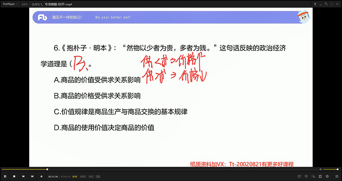Screen dimensions: 342x181
Task: Open the PotPlayer main menu dropdown
Action: [10, 4]
